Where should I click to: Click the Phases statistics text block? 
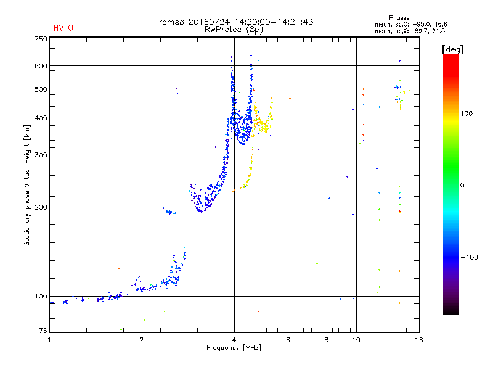point(410,25)
